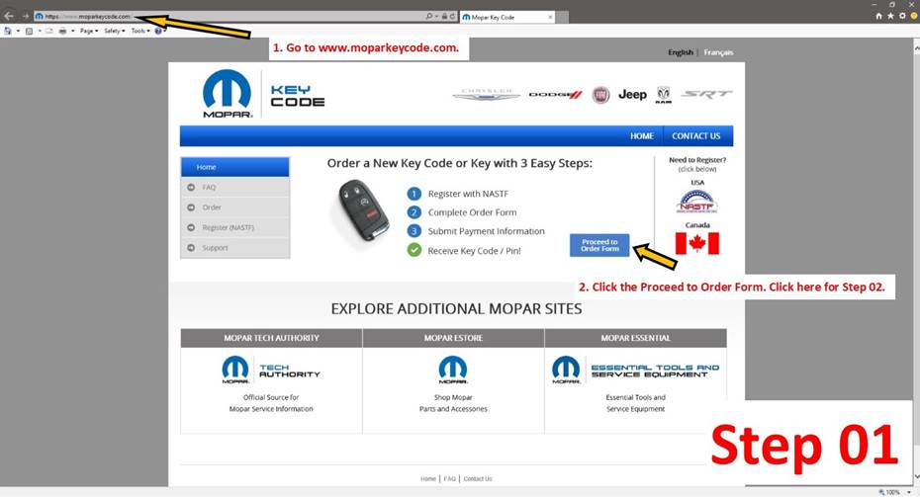Click the footer Home link
Screen dimensions: 920x497
[x=427, y=479]
